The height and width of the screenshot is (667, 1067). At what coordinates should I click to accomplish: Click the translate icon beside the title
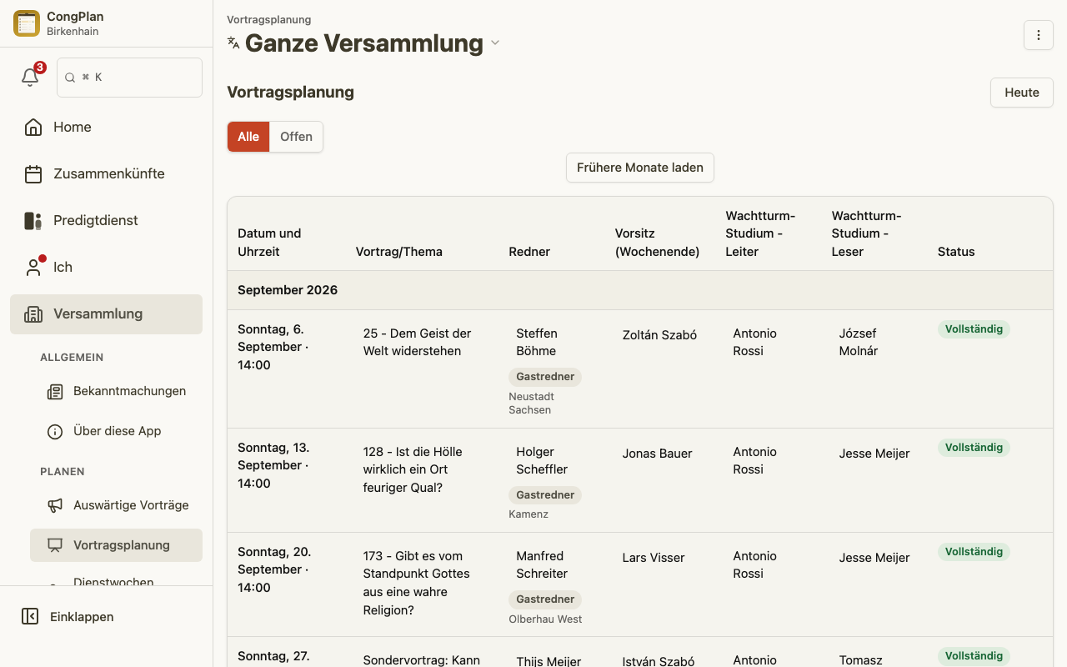click(x=233, y=43)
